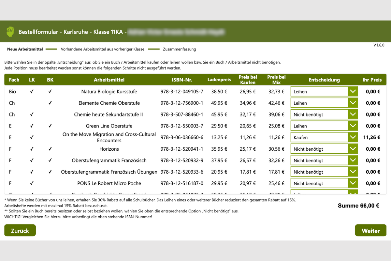Viewport: 391px width, 261px height.
Task: Click LK checkmark for Natura Biologie Kursstufe
Action: (32, 92)
